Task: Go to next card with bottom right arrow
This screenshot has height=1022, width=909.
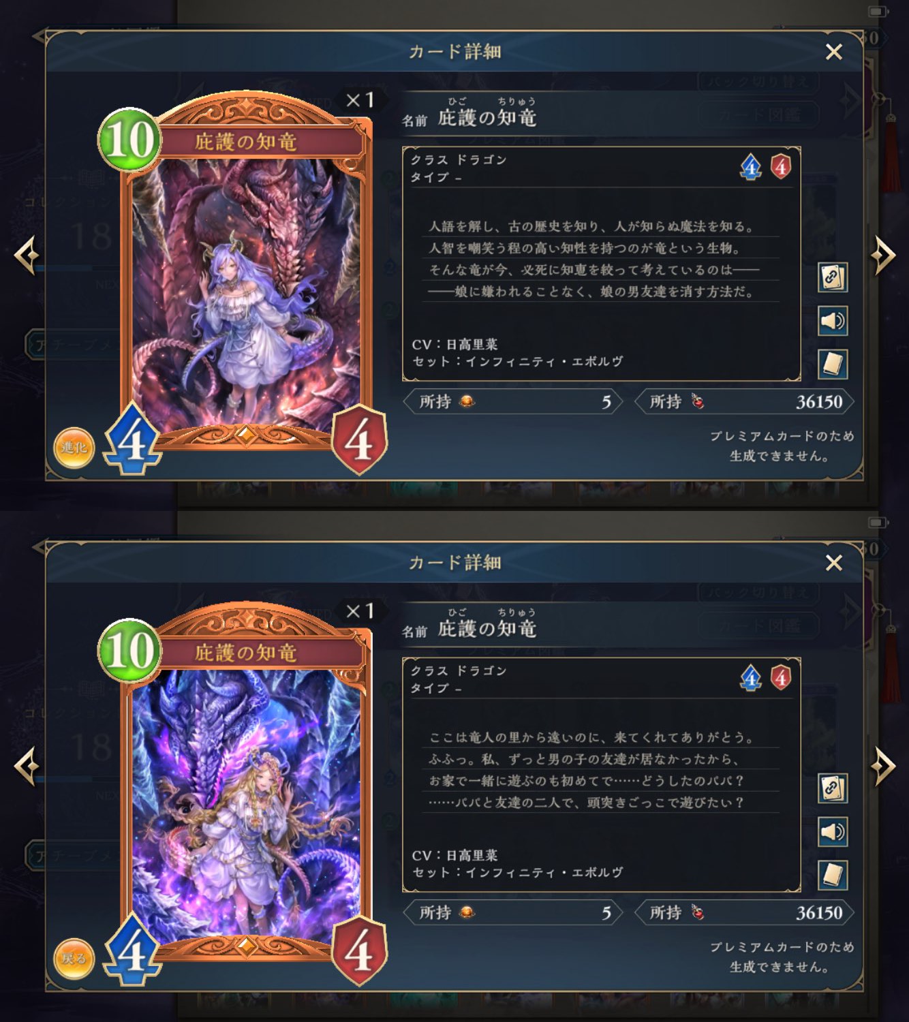Action: pyautogui.click(x=883, y=766)
